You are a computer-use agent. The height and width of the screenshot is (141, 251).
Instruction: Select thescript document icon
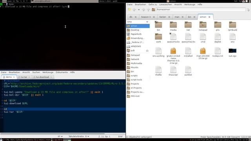(173, 70)
